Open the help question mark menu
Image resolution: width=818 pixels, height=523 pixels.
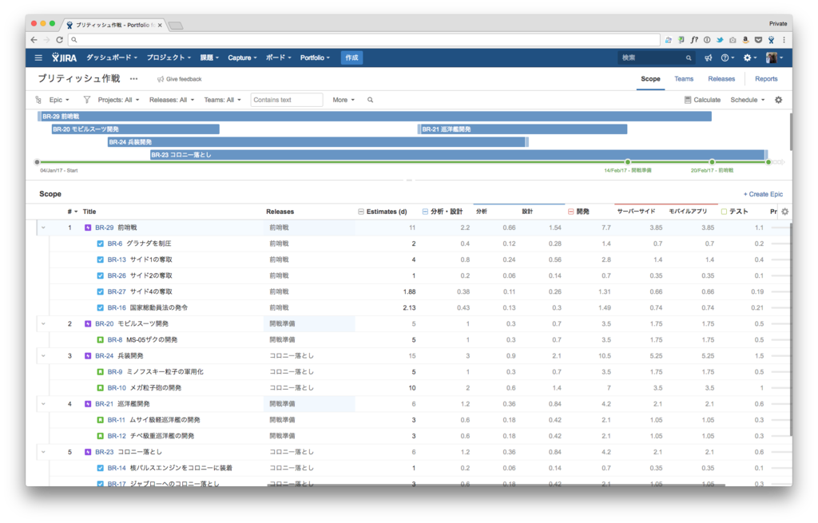727,57
